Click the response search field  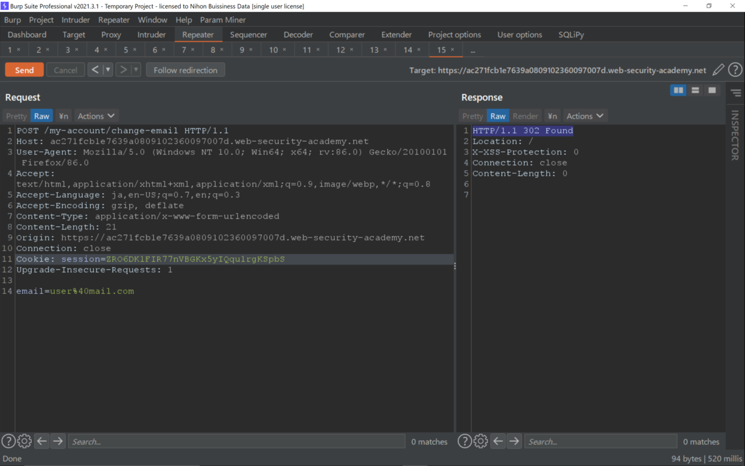tap(600, 441)
